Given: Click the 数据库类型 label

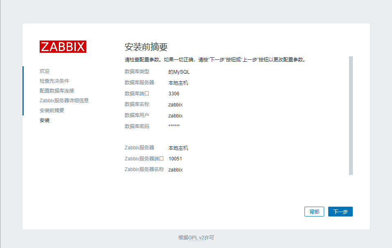Looking at the screenshot, I should point(137,72).
